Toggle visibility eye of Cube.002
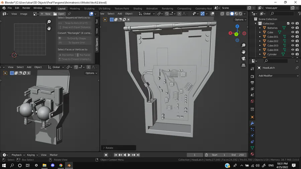The image size is (301, 169). [293, 41]
